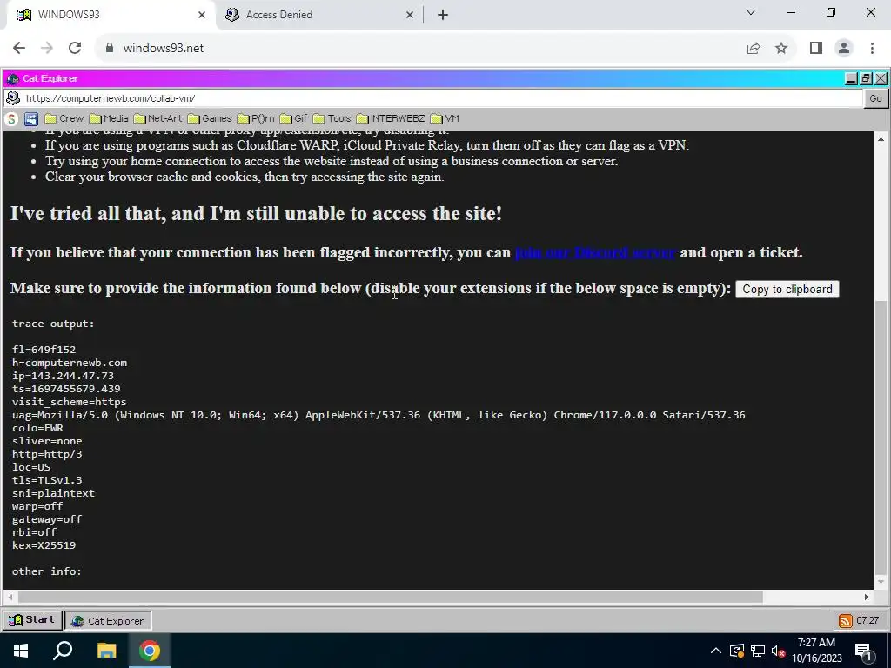Open the Crew bookmark folder
The width and height of the screenshot is (891, 668).
click(64, 118)
